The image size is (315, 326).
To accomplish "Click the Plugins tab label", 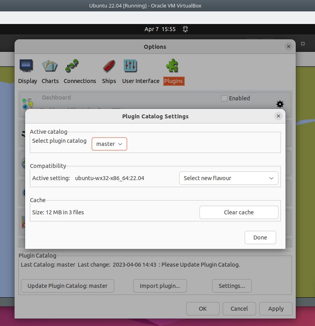I will point(174,81).
